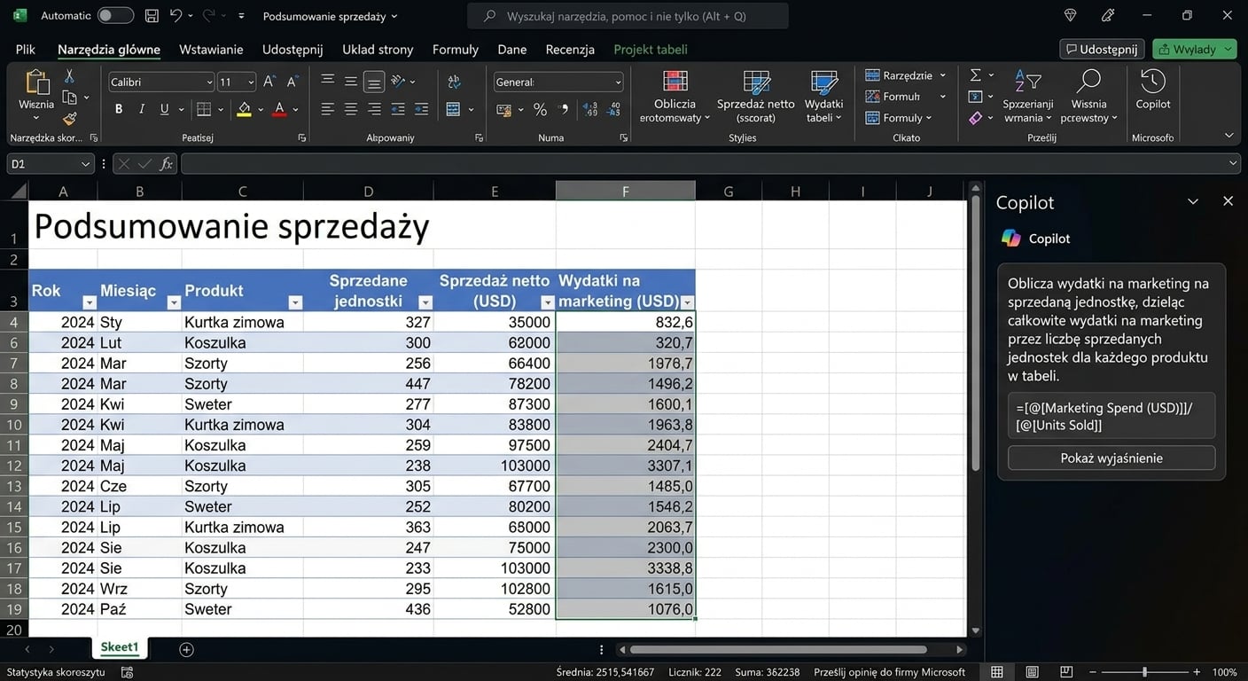Click the Clear eraser icon
This screenshot has height=681, width=1248.
[976, 118]
